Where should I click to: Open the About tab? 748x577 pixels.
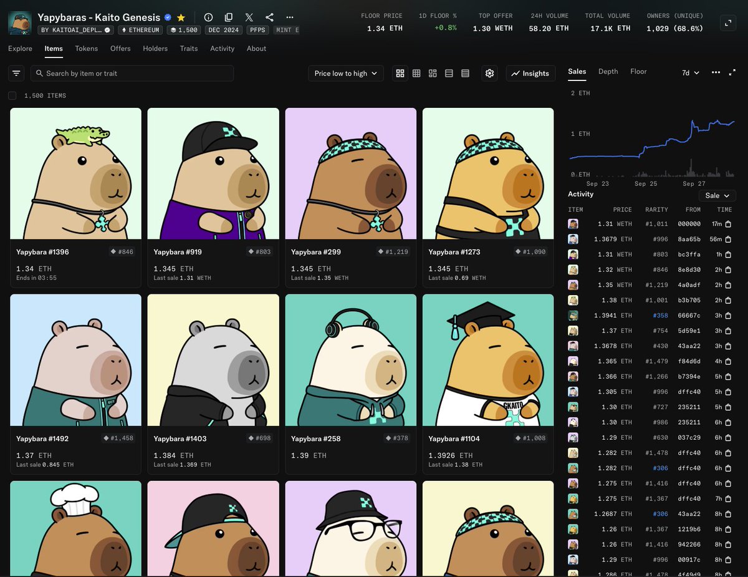[256, 49]
